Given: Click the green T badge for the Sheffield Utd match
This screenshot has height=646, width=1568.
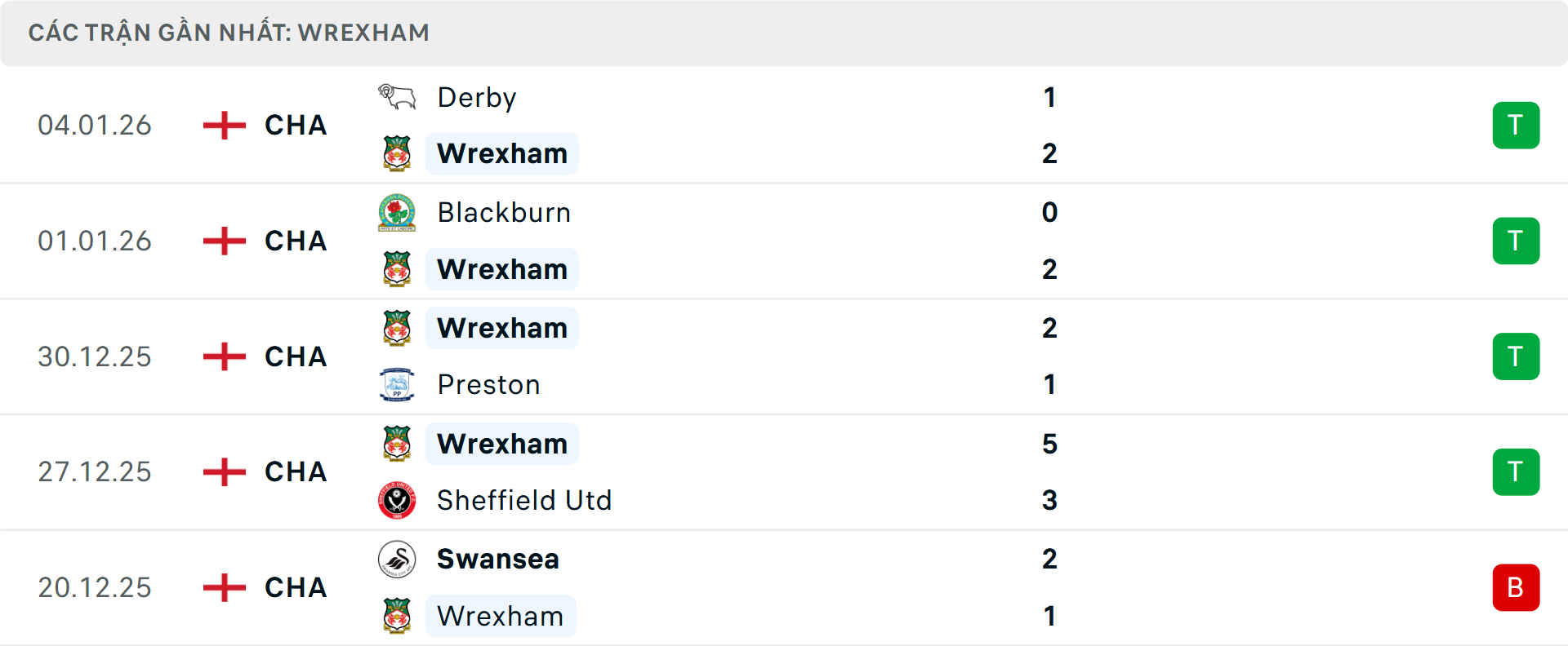Looking at the screenshot, I should pos(1516,472).
